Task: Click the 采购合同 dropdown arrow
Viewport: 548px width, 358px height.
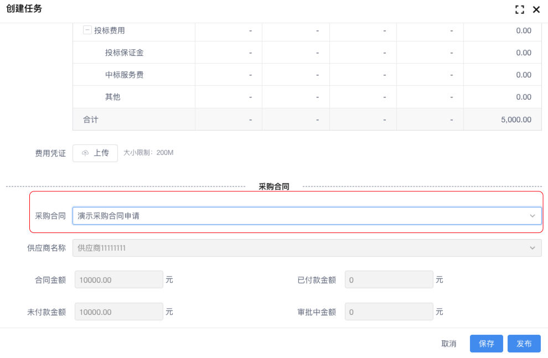Action: point(533,216)
